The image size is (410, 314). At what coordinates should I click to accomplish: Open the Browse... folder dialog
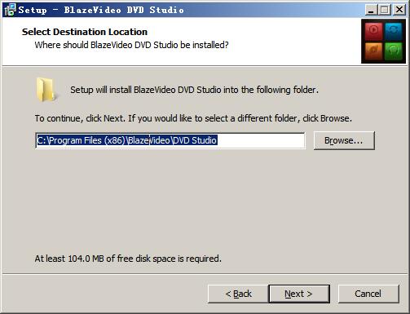coord(344,140)
